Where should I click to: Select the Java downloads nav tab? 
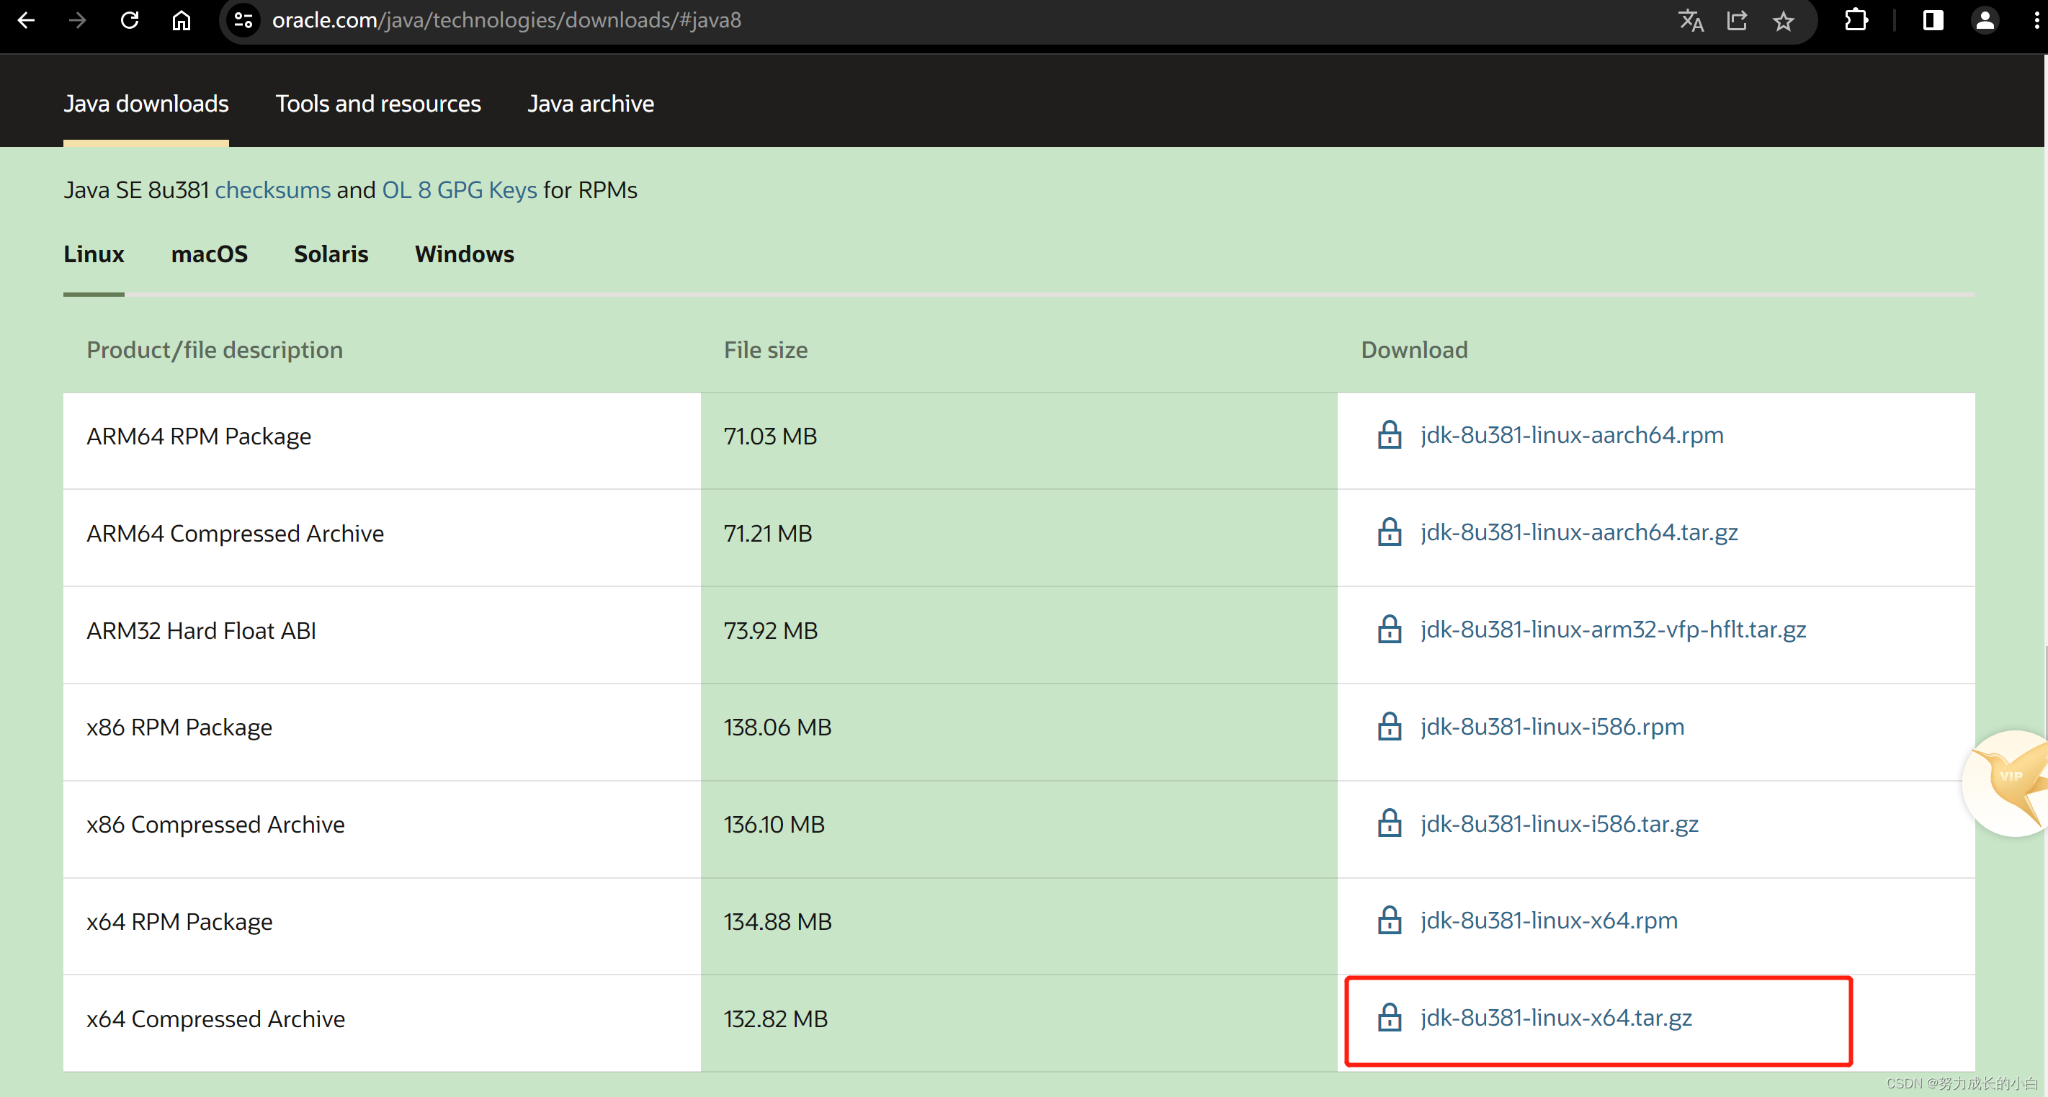click(146, 103)
